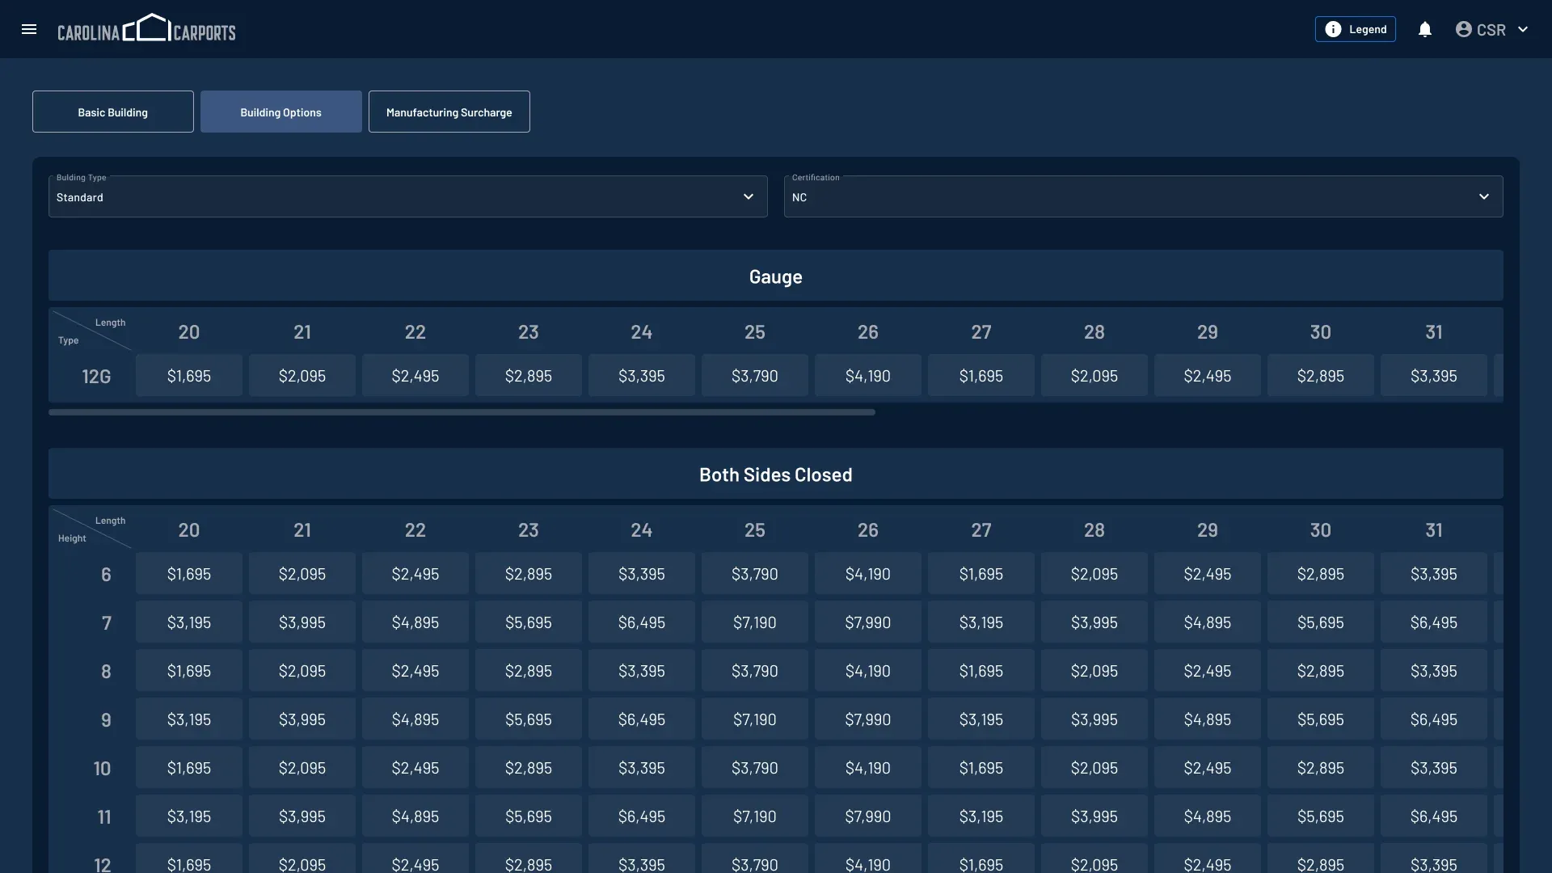This screenshot has height=873, width=1552.
Task: Click height 10 $1,695 under length 27
Action: [x=981, y=767]
